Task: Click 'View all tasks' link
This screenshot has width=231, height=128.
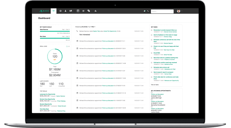Action: [155, 85]
